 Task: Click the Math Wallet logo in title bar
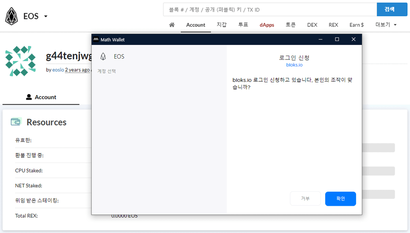pyautogui.click(x=96, y=39)
